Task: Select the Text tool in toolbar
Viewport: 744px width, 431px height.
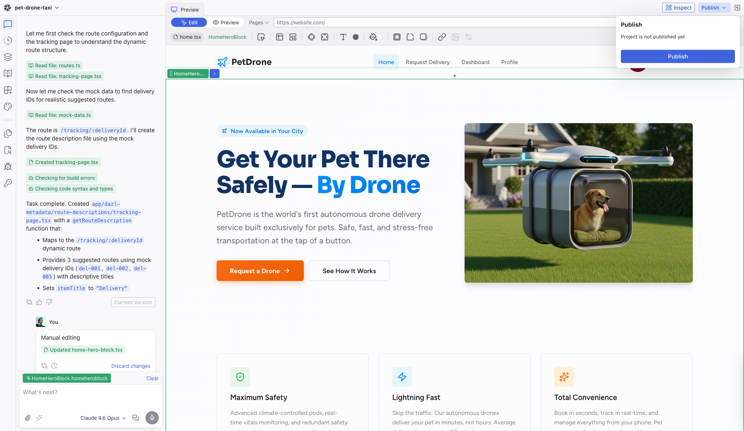Action: [x=343, y=37]
